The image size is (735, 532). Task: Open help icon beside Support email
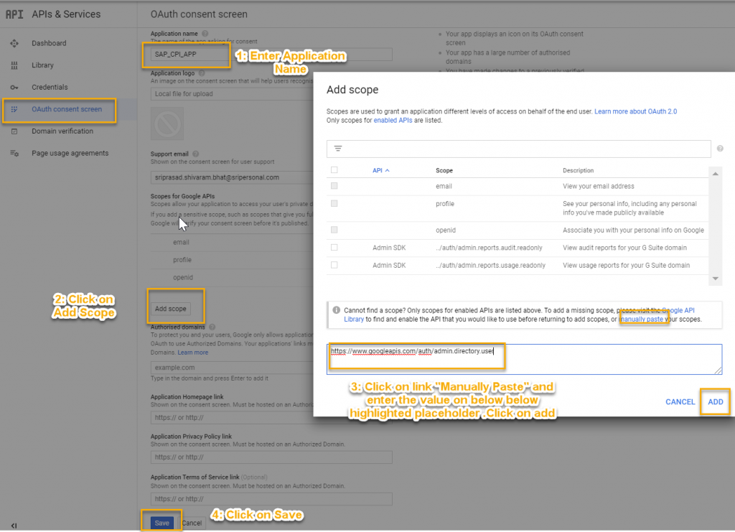[195, 154]
